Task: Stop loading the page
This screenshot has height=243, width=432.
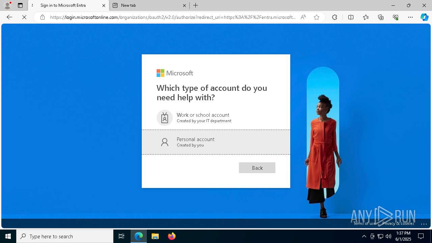Action: click(x=24, y=17)
